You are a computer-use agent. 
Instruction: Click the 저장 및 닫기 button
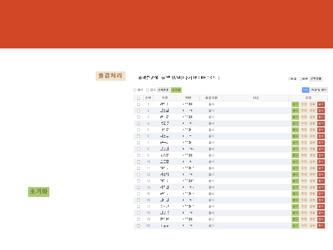point(319,90)
